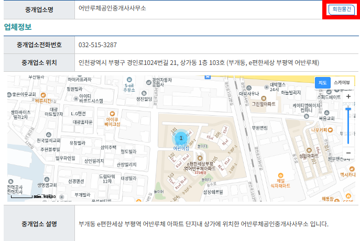This screenshot has width=360, height=241.
Task: Click the S-oil 주유소 gas station icon
Action: [x=129, y=80]
